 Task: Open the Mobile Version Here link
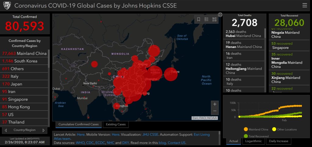pos(115,135)
